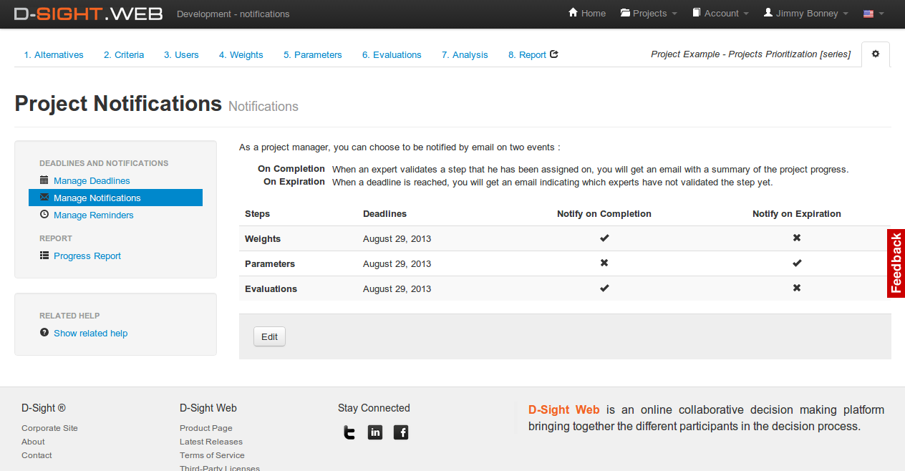Open the red Feedback side tab
Viewport: 905px width, 471px height.
[x=896, y=263]
